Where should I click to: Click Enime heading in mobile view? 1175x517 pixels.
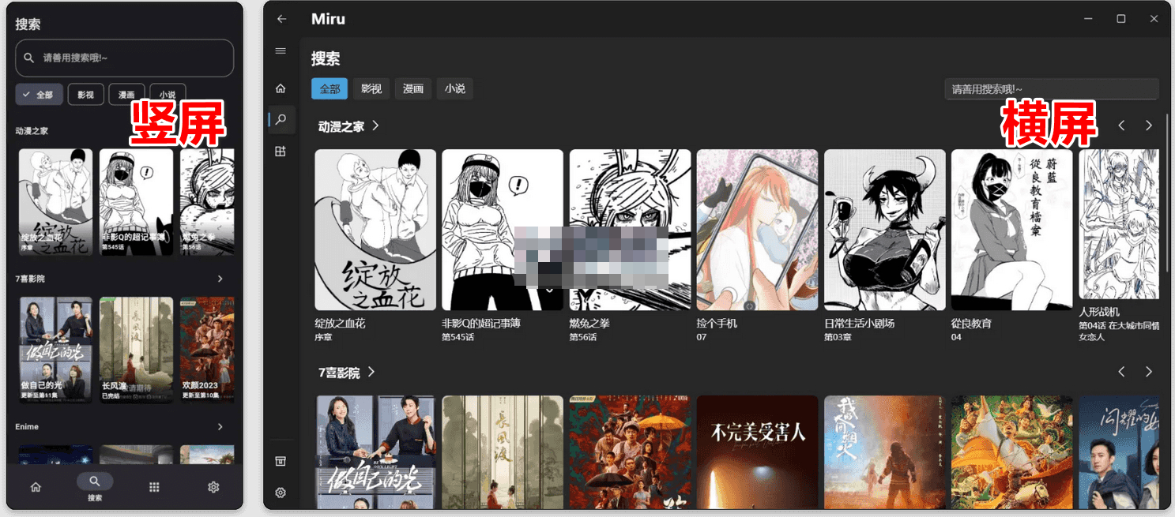click(x=27, y=426)
